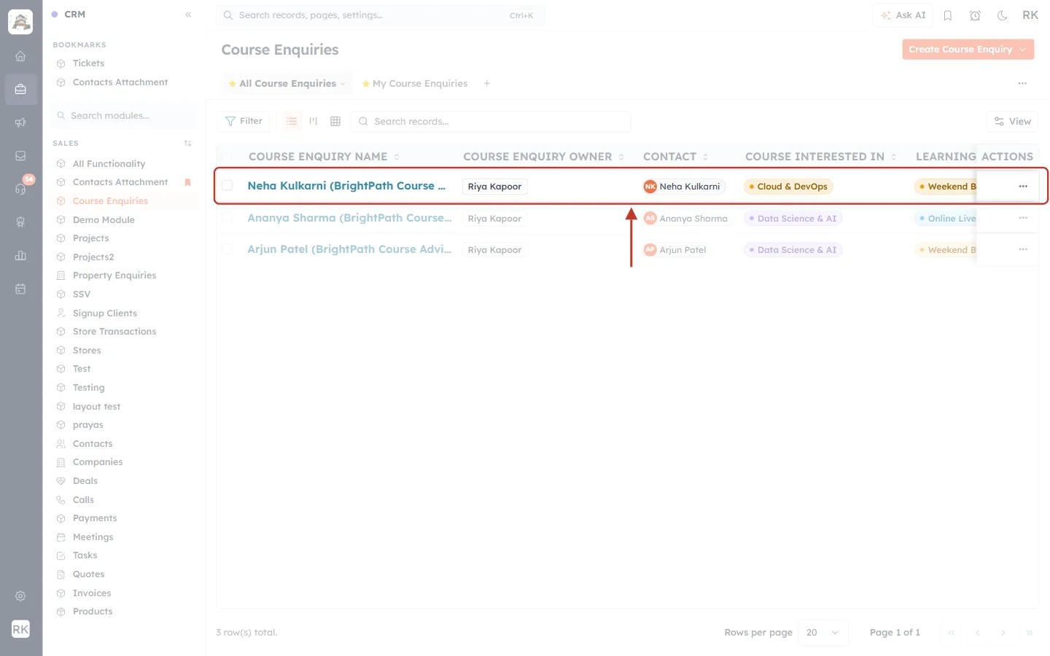Collapse the CRM sidebar panel
This screenshot has width=1050, height=656.
[x=188, y=15]
